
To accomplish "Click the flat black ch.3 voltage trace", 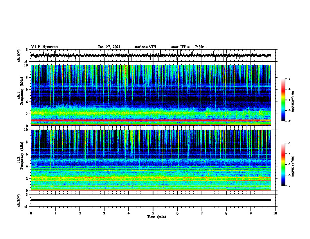I will click(151, 200).
